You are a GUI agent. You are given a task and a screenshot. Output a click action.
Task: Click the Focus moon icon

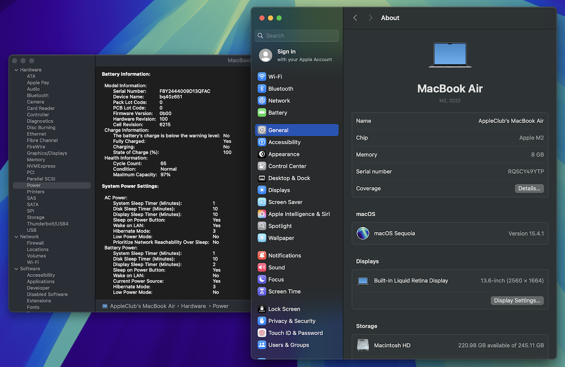click(262, 280)
